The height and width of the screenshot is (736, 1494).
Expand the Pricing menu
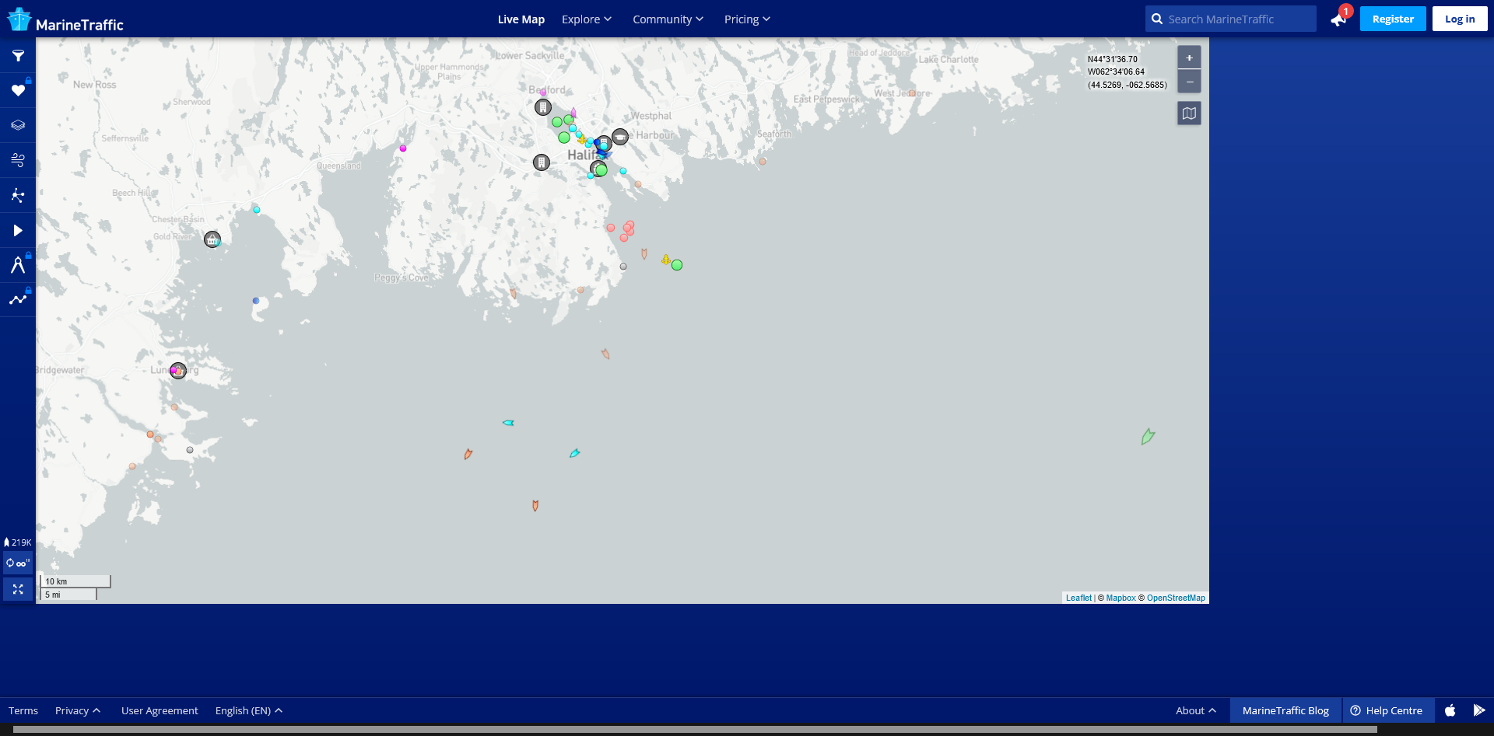point(747,19)
